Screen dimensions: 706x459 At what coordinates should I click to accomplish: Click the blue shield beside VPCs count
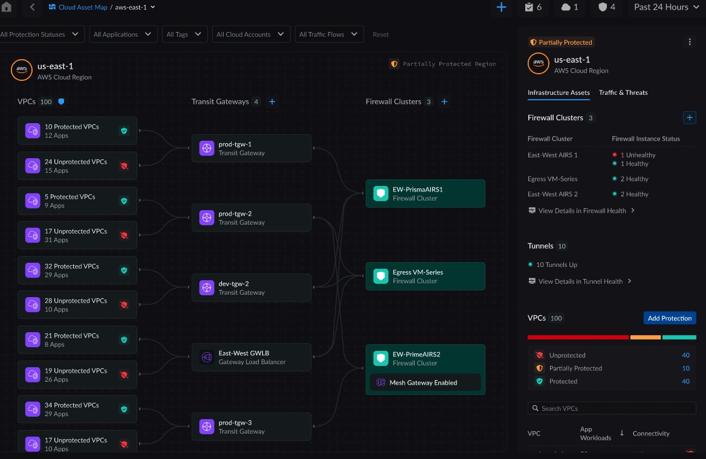click(61, 102)
